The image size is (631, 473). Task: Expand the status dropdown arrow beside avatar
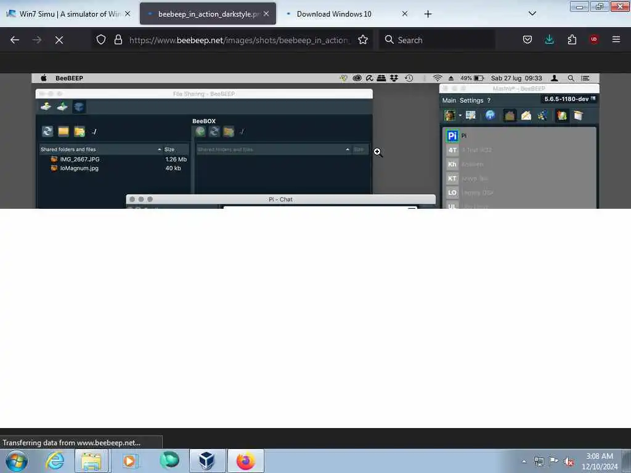tap(460, 116)
